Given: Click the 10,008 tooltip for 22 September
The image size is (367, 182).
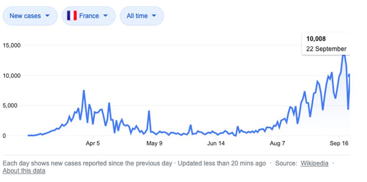Looking at the screenshot, I should click(x=326, y=44).
